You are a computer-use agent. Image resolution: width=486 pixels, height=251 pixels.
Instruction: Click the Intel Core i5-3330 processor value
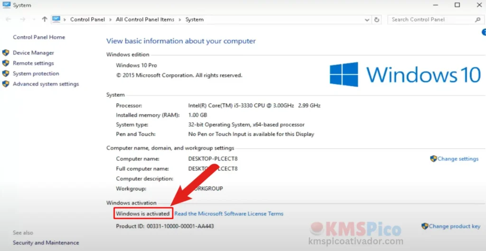254,106
